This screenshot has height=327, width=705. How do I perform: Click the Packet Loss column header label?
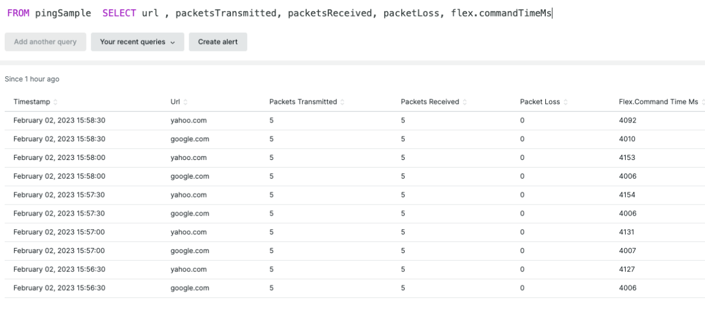pyautogui.click(x=539, y=102)
